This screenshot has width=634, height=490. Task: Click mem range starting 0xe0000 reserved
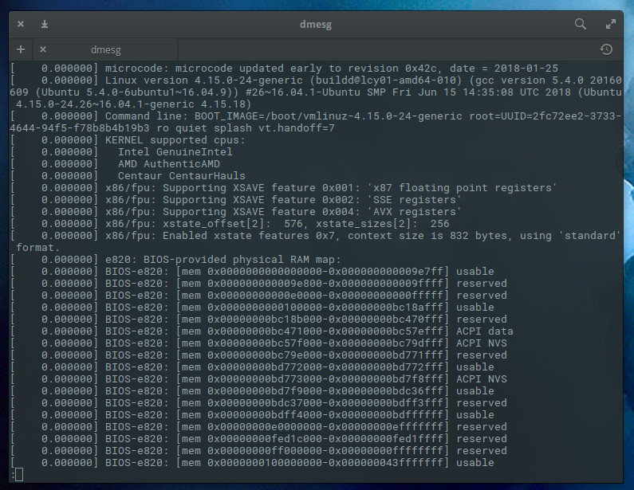point(258,296)
